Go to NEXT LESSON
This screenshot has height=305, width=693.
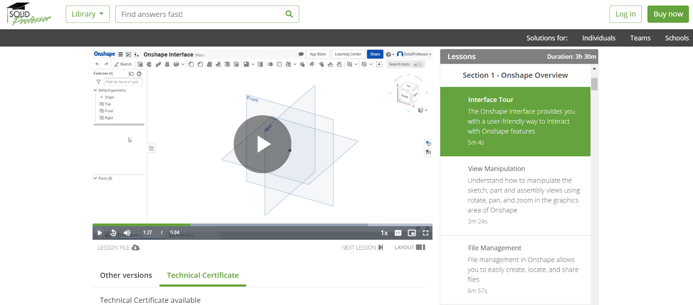362,247
